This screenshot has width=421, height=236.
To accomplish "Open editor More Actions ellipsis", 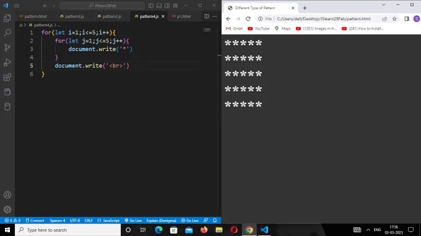I will tap(215, 16).
